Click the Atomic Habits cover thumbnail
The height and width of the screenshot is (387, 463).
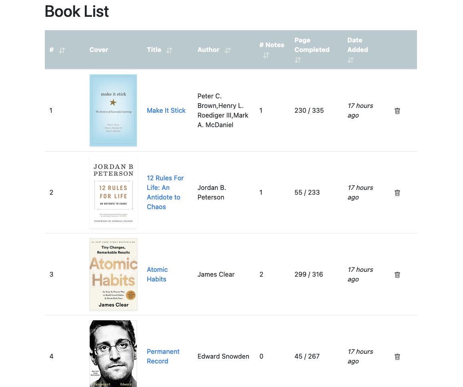click(x=113, y=274)
